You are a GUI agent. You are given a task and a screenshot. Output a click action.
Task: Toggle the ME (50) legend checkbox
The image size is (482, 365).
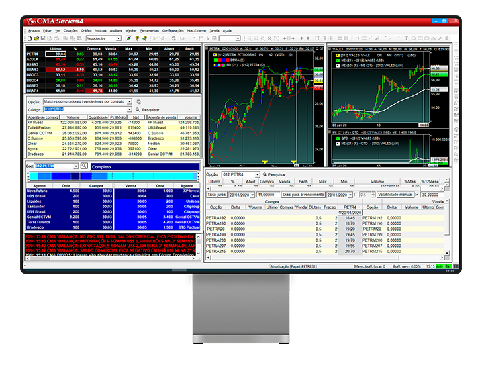point(338,66)
